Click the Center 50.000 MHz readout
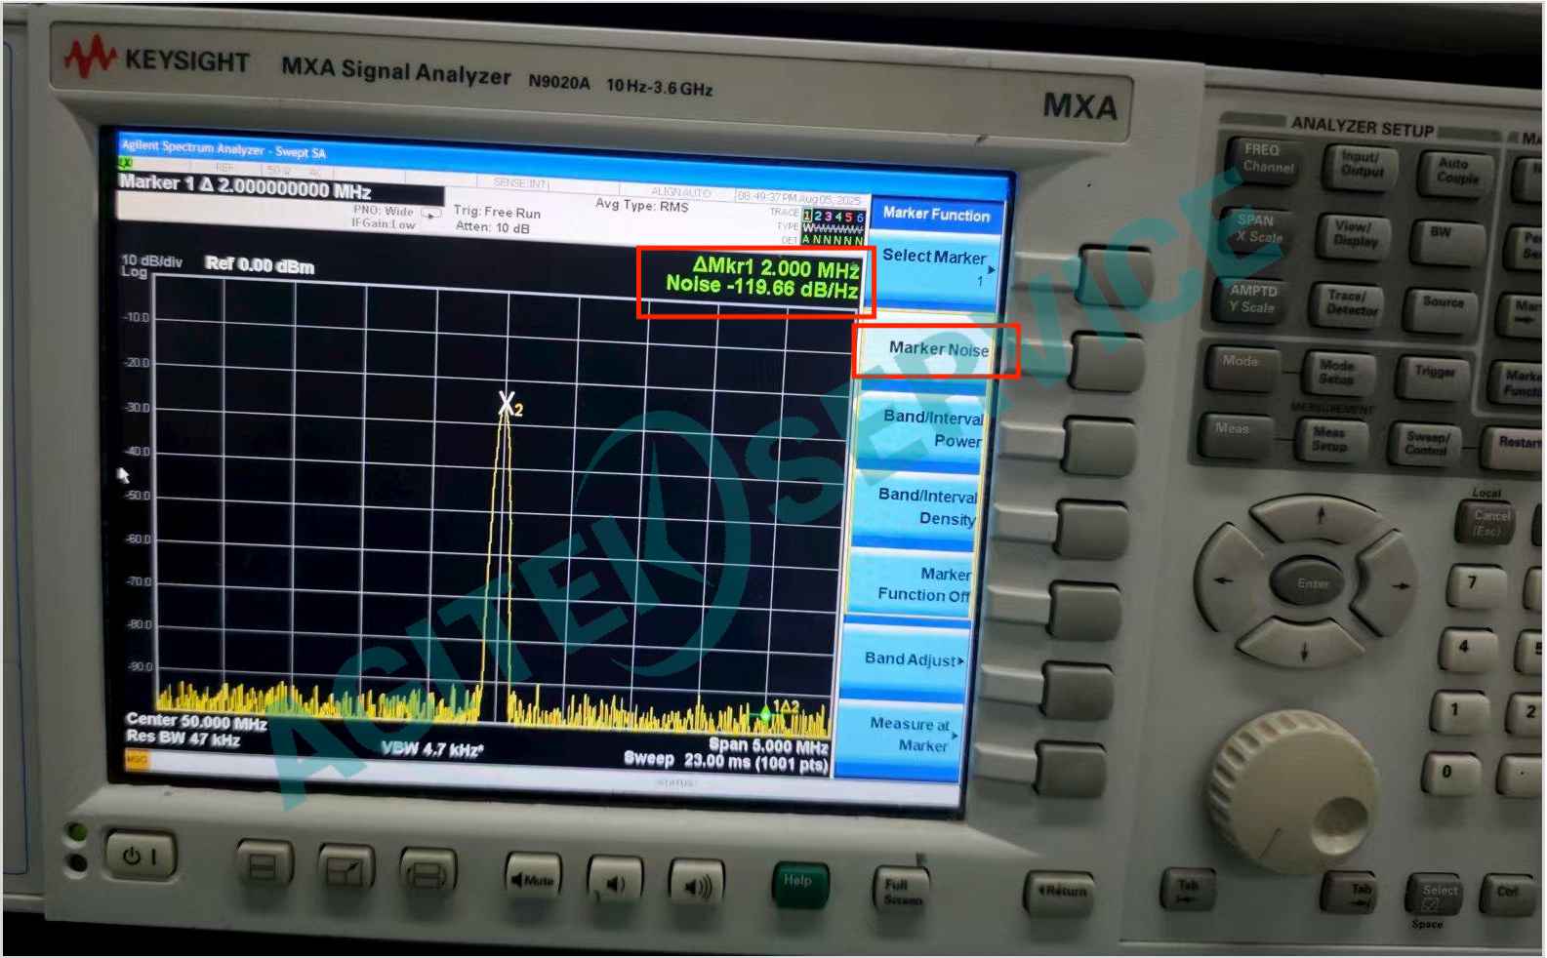Image resolution: width=1547 pixels, height=958 pixels. [x=196, y=722]
